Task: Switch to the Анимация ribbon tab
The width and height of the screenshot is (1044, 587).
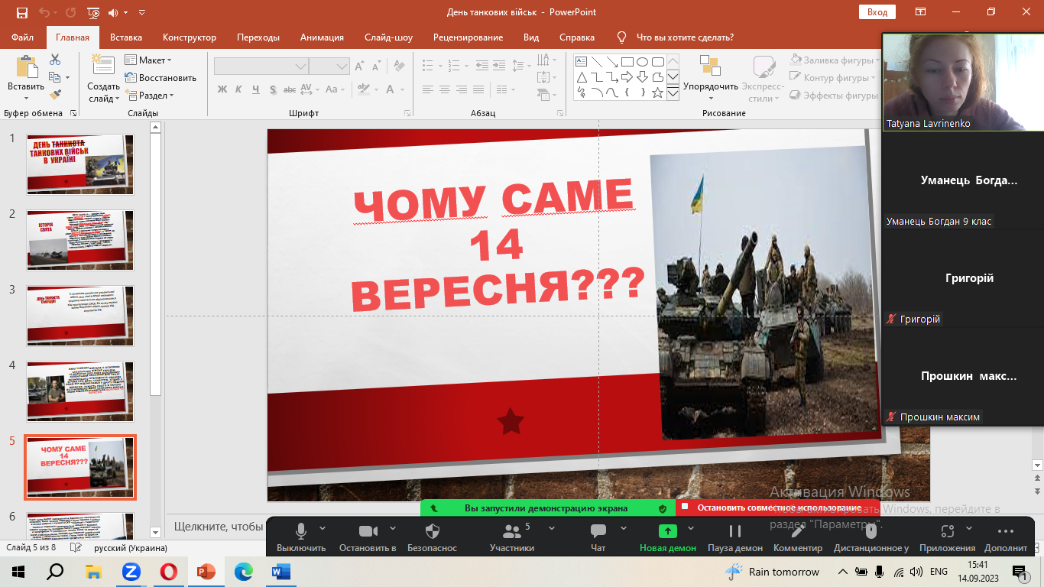Action: (x=322, y=37)
